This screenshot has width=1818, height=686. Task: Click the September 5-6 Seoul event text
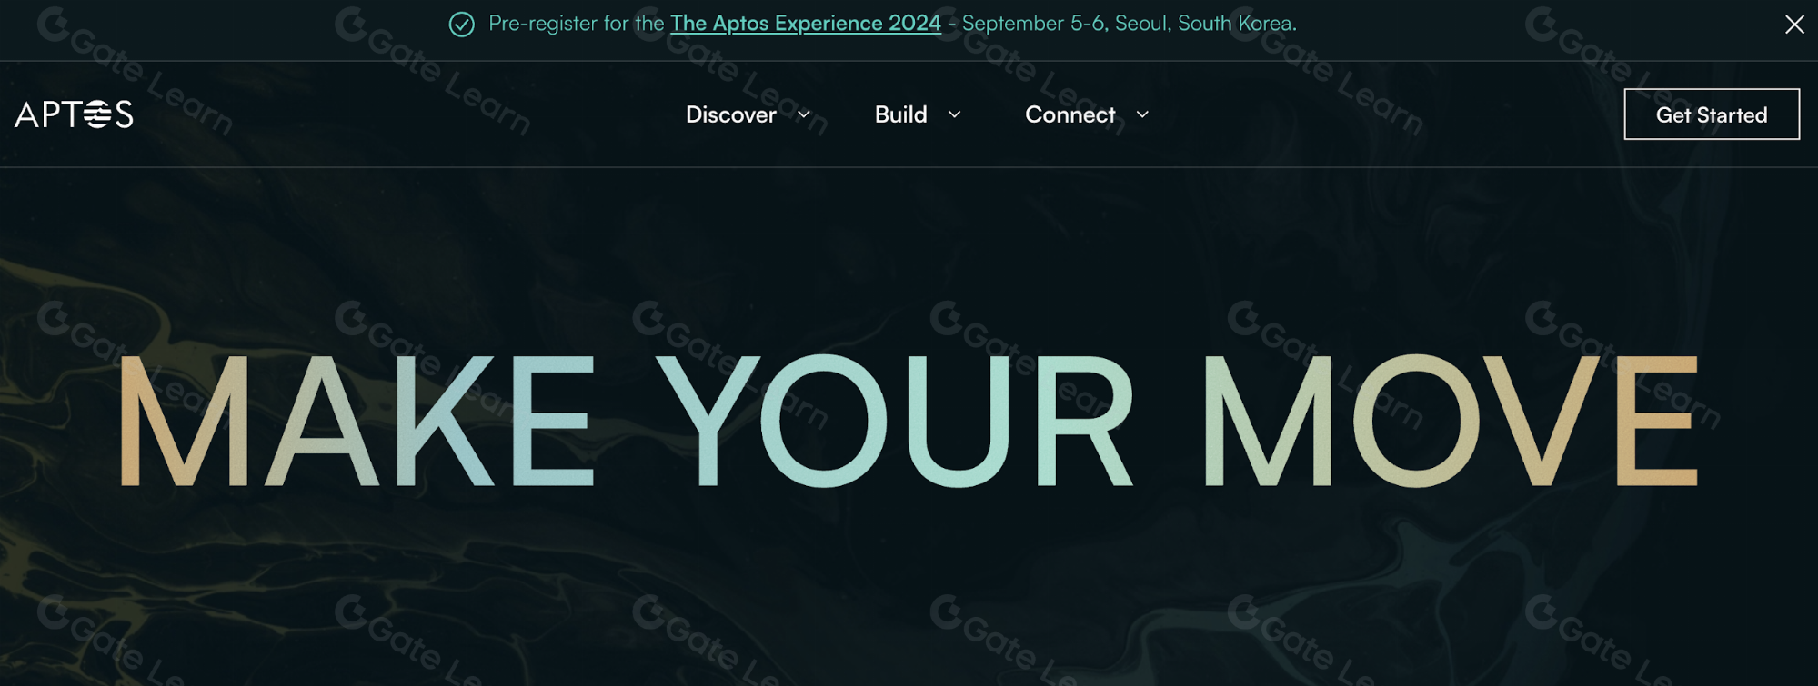point(1130,24)
